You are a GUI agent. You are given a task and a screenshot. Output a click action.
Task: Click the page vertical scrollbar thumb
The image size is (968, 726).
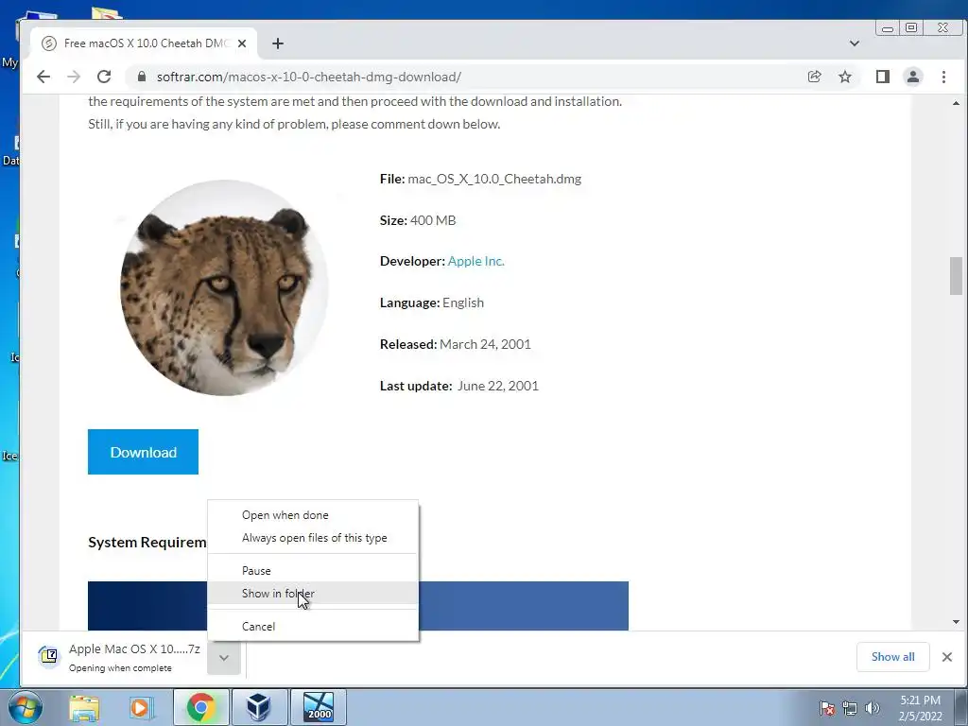[x=957, y=275]
